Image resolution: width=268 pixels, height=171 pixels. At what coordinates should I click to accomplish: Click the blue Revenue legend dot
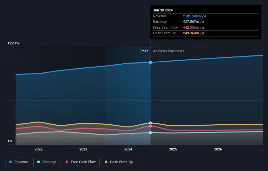pos(10,162)
